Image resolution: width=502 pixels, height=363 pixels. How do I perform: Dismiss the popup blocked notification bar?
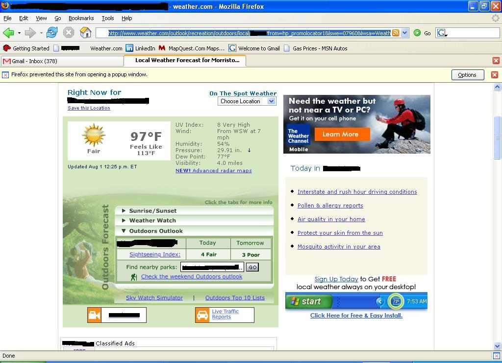point(494,75)
